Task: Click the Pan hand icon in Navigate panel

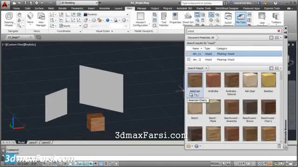Action: coord(19,14)
